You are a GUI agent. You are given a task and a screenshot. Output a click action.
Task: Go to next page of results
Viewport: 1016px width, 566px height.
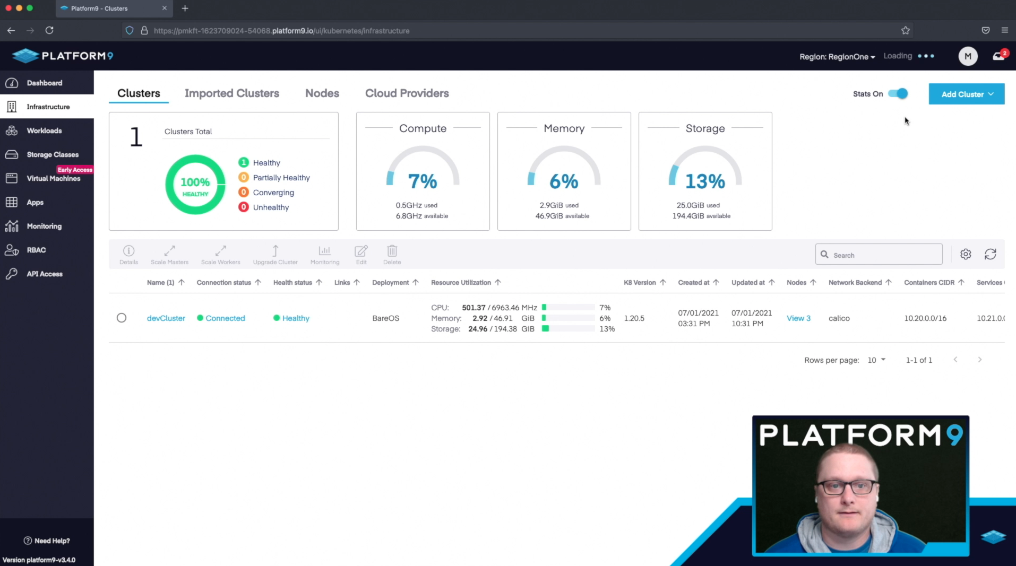click(x=979, y=360)
